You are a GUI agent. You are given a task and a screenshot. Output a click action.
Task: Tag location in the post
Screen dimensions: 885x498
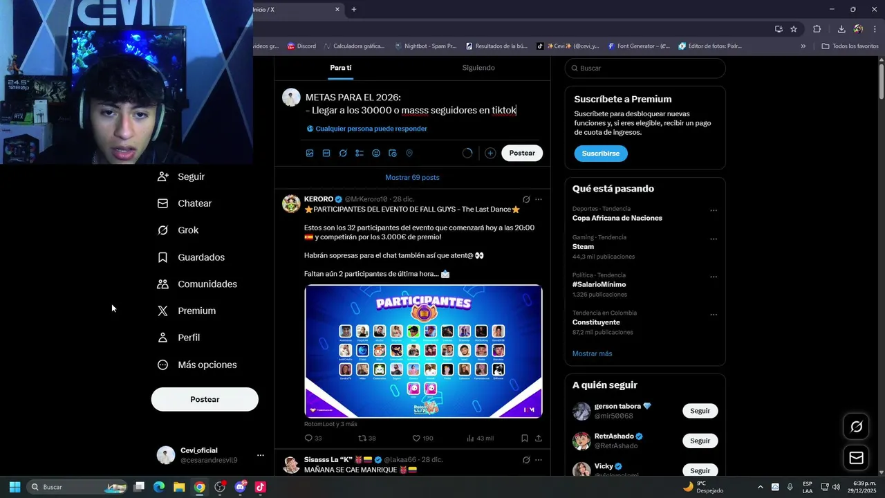409,153
